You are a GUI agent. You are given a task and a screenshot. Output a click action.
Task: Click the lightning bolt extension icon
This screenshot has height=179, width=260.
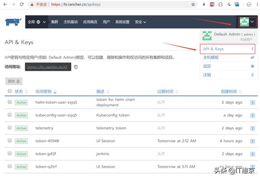click(x=204, y=4)
